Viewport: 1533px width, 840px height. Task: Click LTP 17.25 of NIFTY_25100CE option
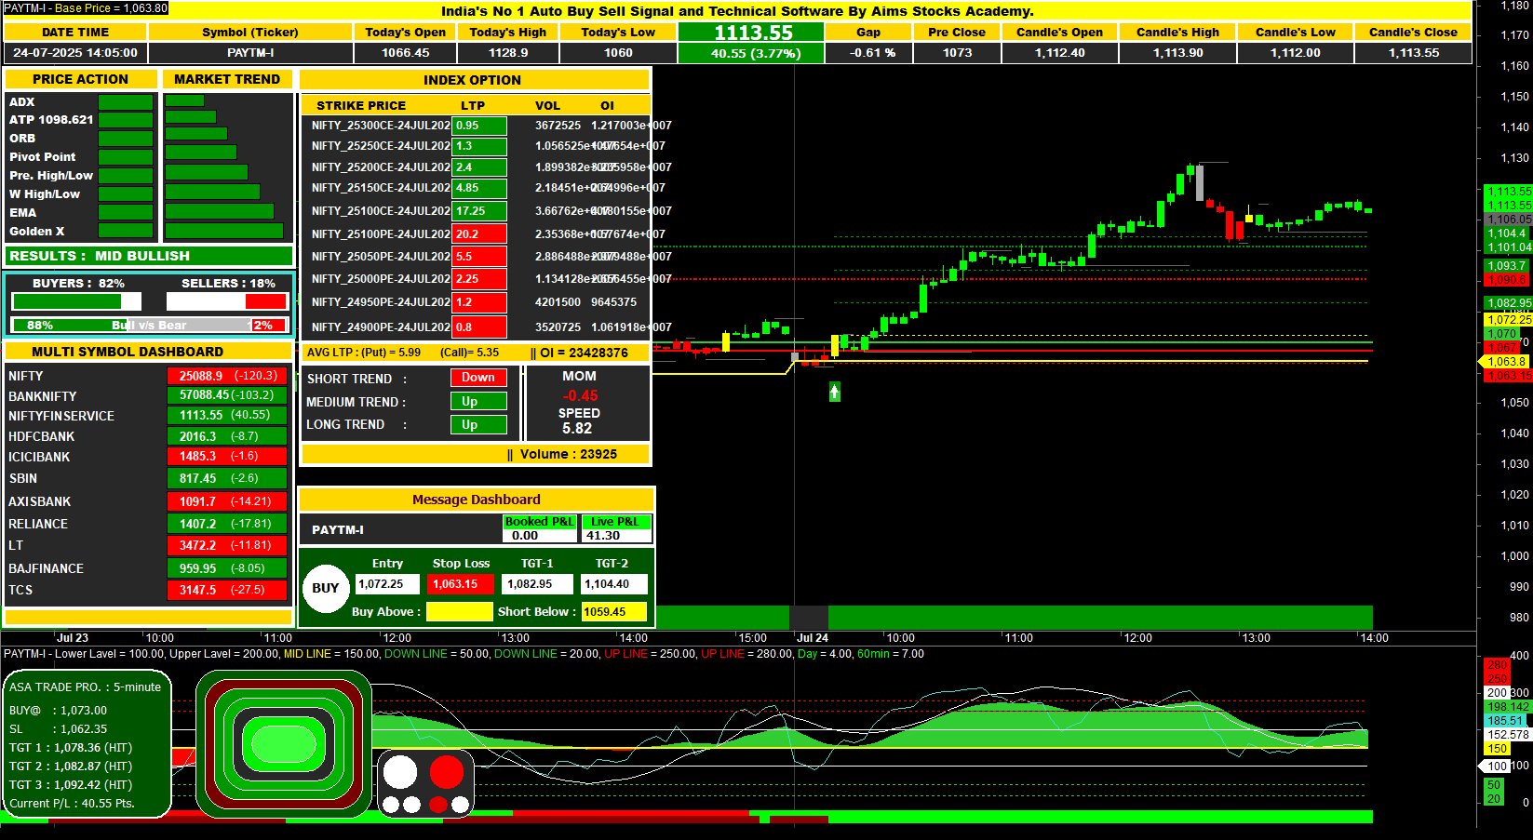(479, 211)
